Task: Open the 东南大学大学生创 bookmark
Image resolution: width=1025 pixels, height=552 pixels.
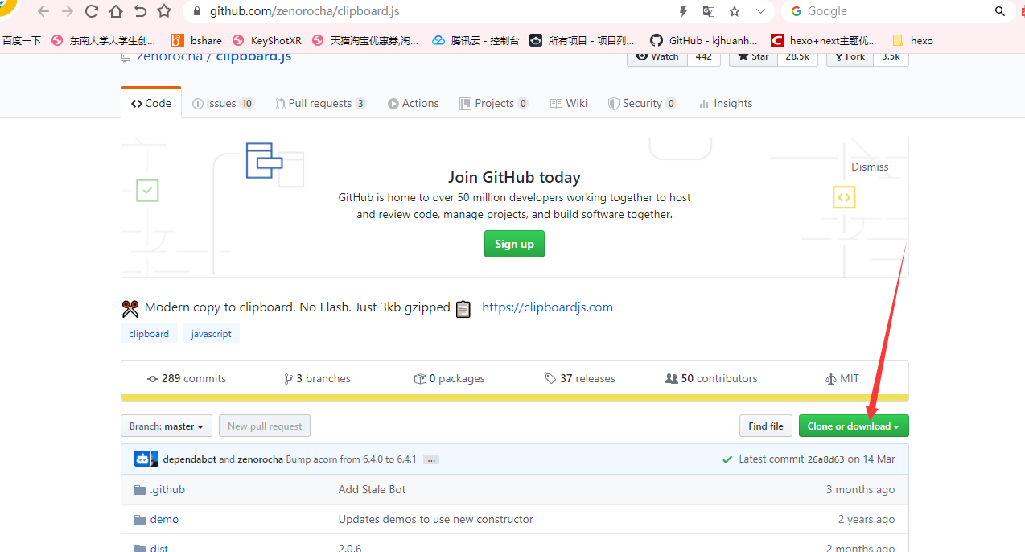Action: (104, 40)
